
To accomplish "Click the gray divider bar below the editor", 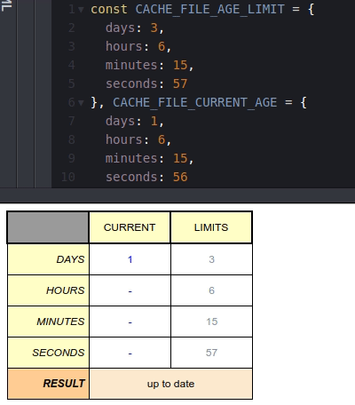I will coord(177,195).
